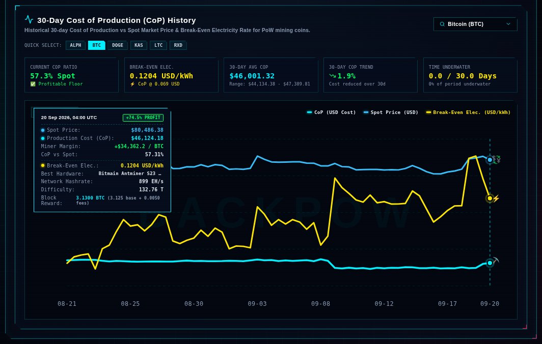Click the cyan CoP legend color swatch
This screenshot has height=344, width=542.
coord(309,112)
